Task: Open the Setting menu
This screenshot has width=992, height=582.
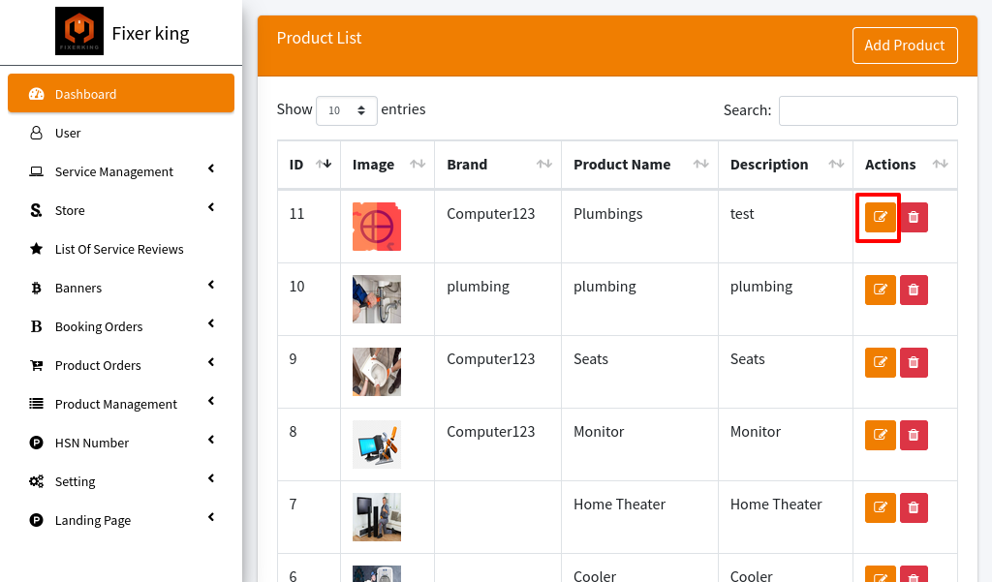Action: 121,481
